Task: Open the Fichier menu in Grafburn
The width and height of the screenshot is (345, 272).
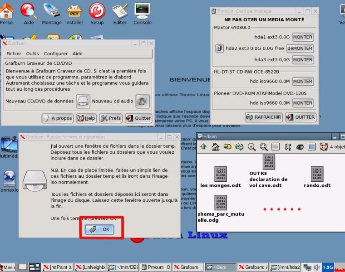Action: tap(14, 53)
